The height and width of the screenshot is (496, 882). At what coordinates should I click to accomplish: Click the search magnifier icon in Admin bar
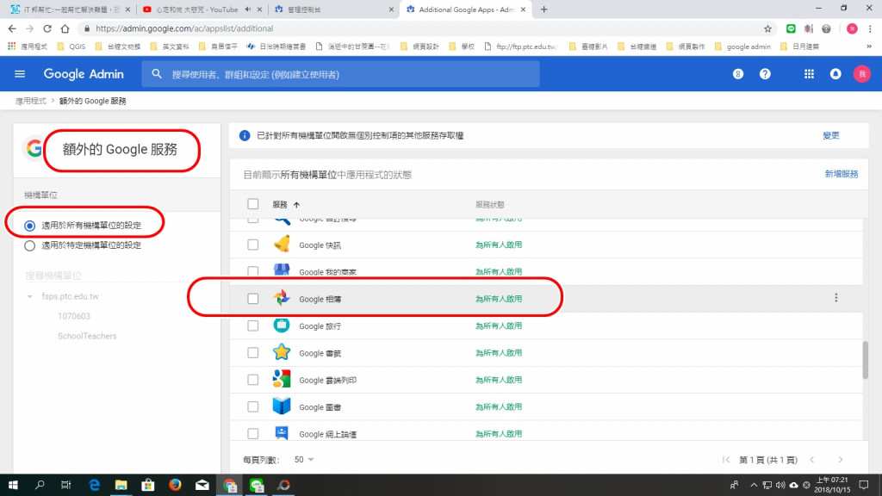tap(157, 74)
